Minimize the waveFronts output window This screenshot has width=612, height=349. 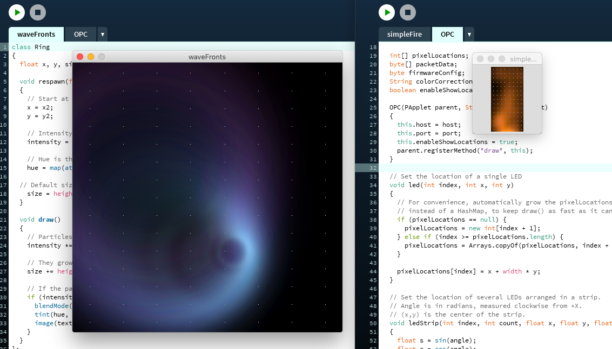click(91, 57)
